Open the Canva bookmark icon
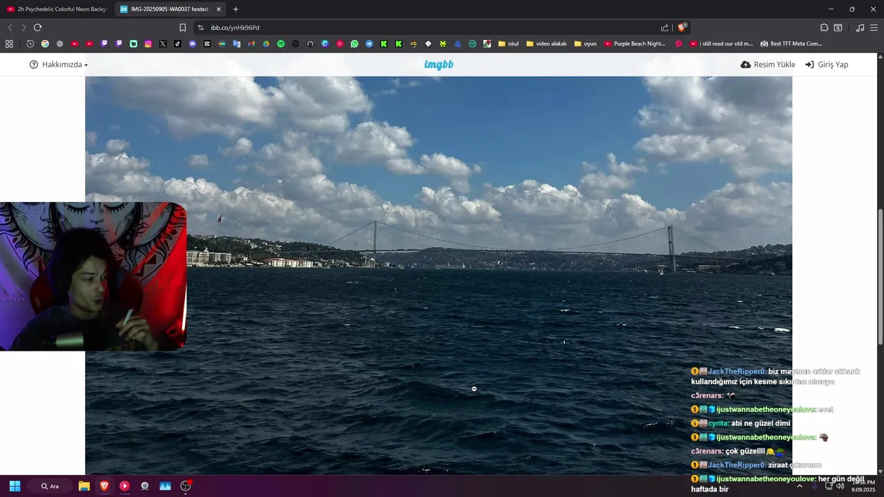Screen dimensions: 884x497 (x=325, y=43)
